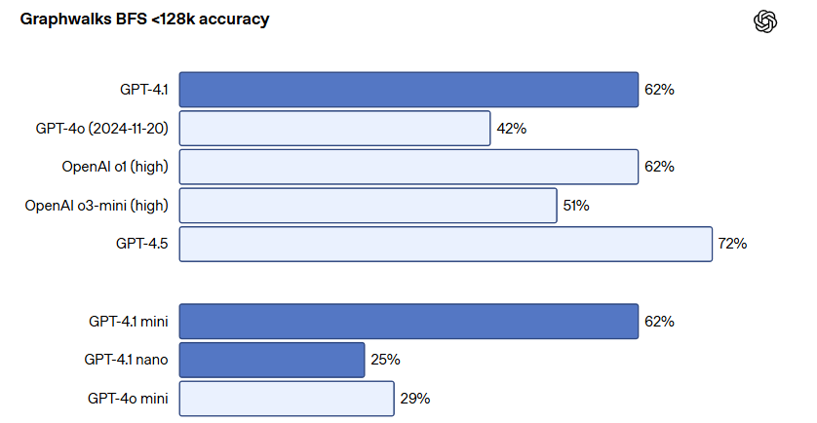Click the OpenAI o3-mini (high) label
This screenshot has width=817, height=423.
(97, 206)
